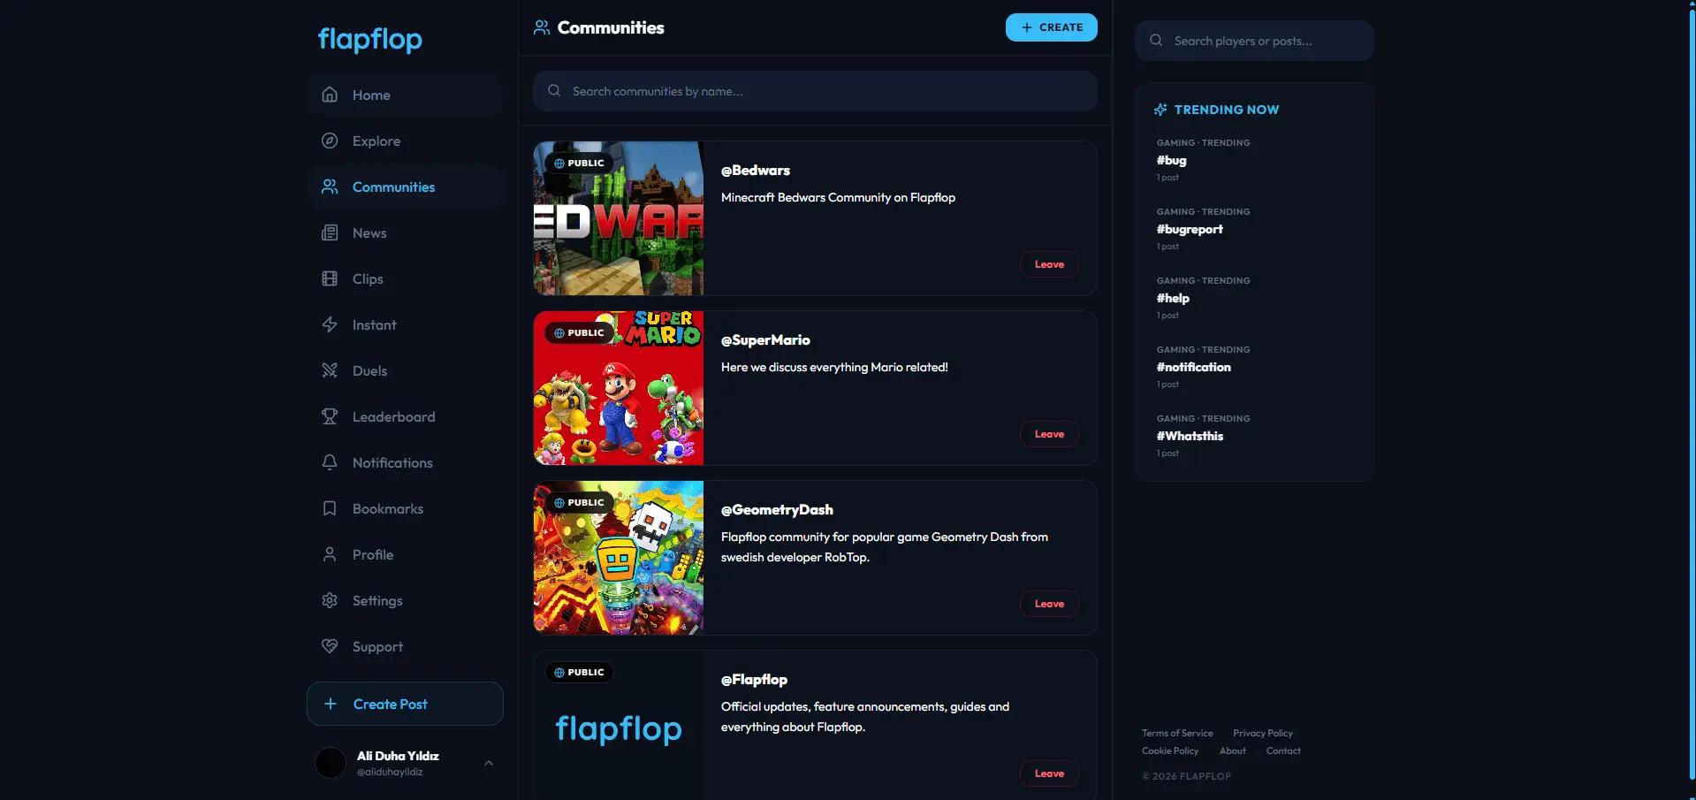Viewport: 1696px width, 800px height.
Task: Open the Bedwars community thumbnail
Action: pyautogui.click(x=619, y=218)
